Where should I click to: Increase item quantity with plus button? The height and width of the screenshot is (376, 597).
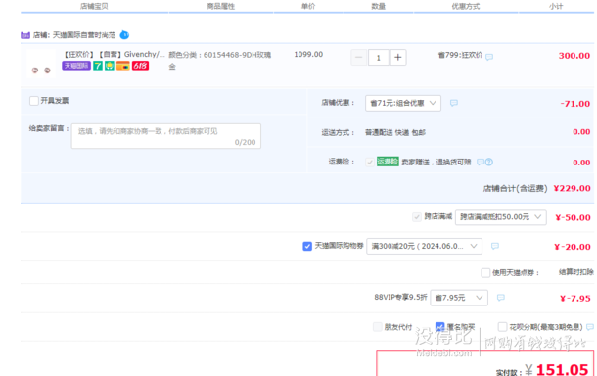coord(398,58)
